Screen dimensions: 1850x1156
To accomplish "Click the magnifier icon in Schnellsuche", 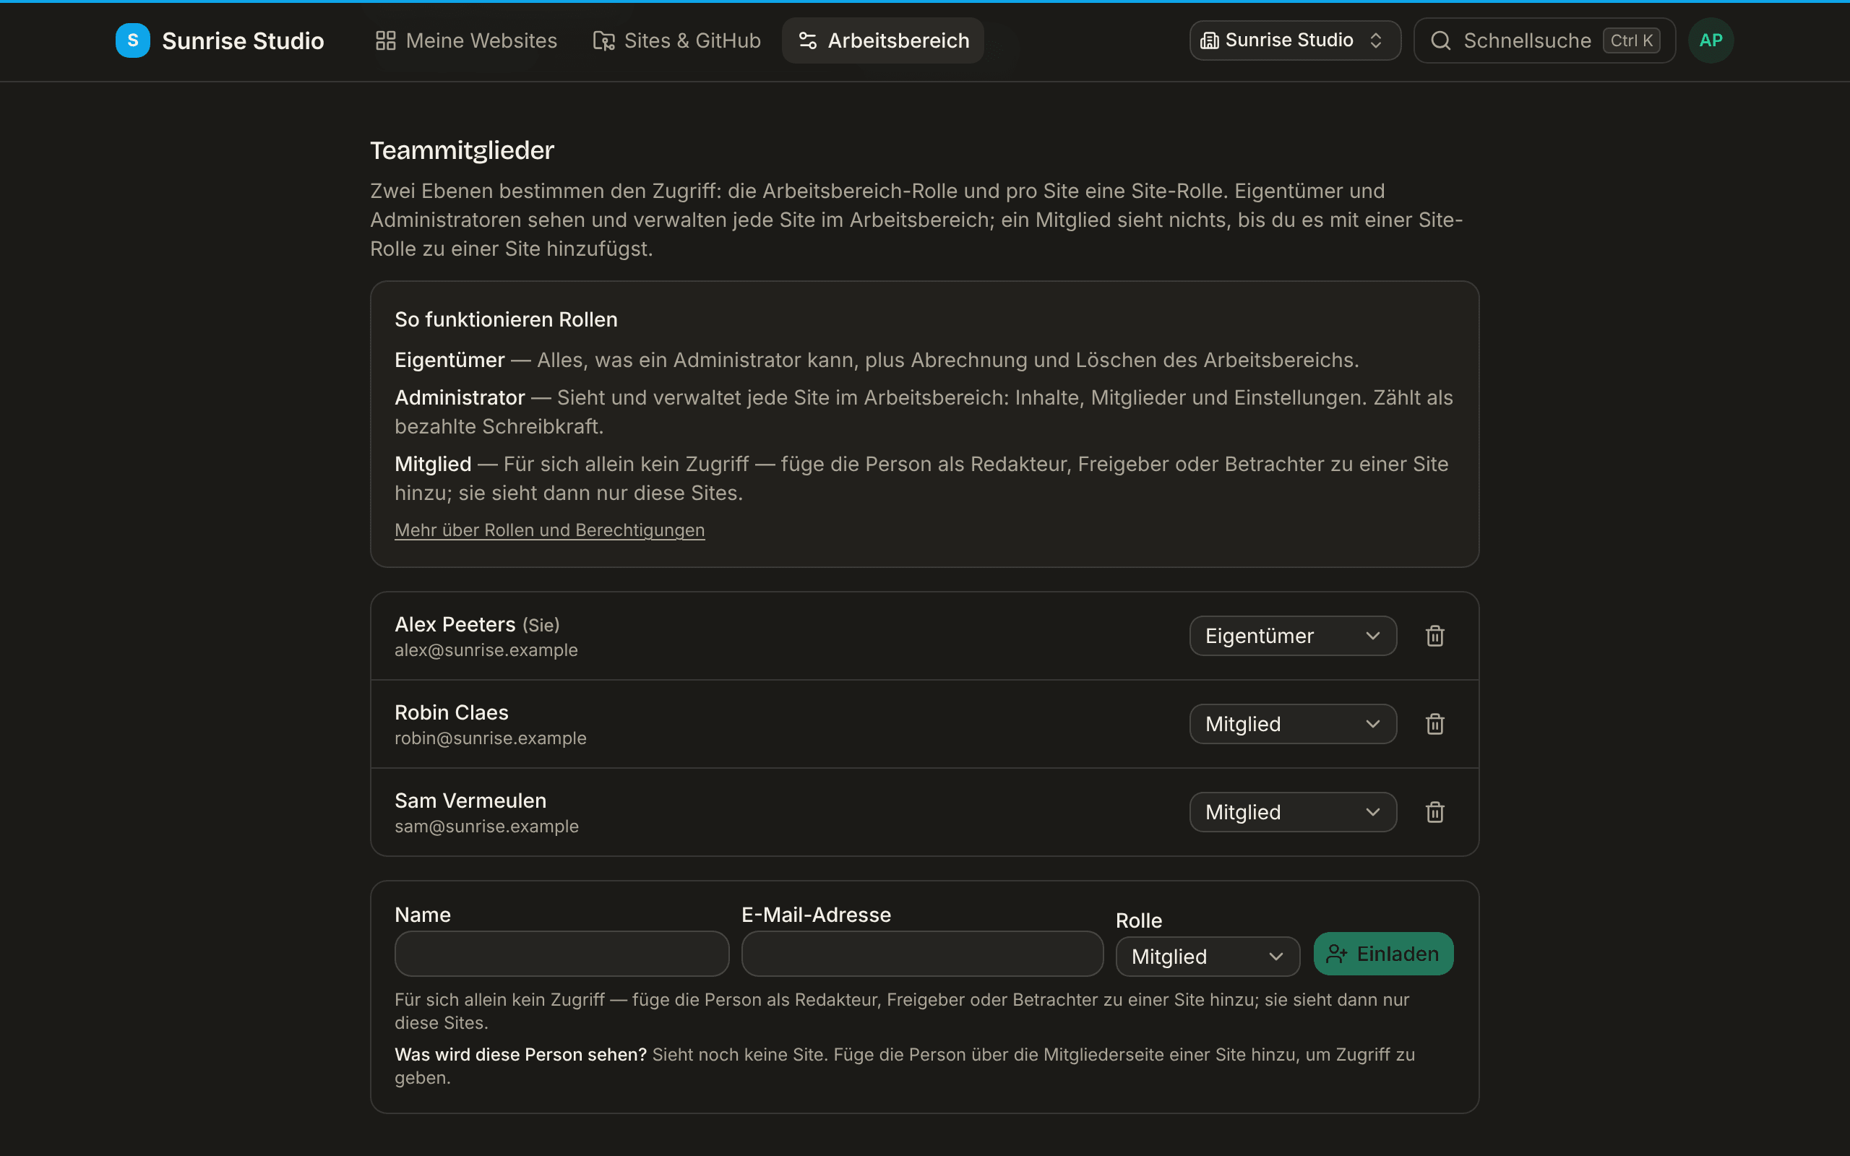I will (1440, 40).
